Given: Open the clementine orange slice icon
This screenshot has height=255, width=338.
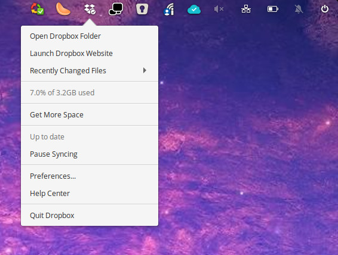Looking at the screenshot, I should tap(63, 9).
